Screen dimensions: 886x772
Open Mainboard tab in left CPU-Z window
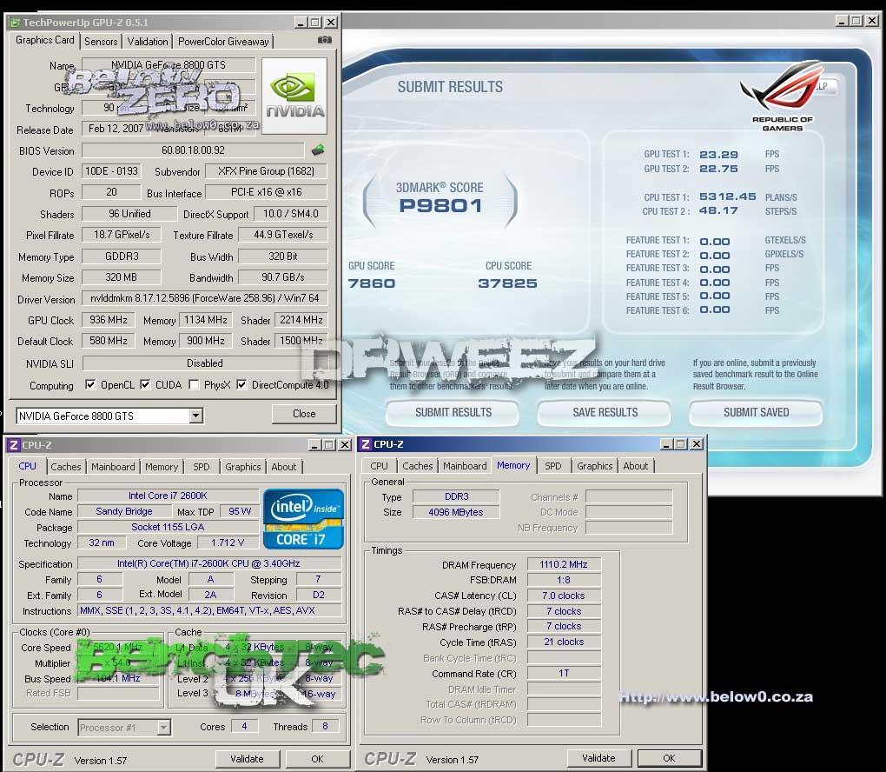click(113, 467)
